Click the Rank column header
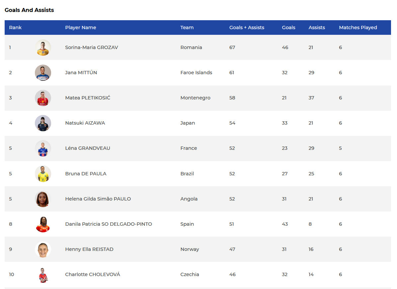Screen dimensions: 397x289 [x=15, y=28]
